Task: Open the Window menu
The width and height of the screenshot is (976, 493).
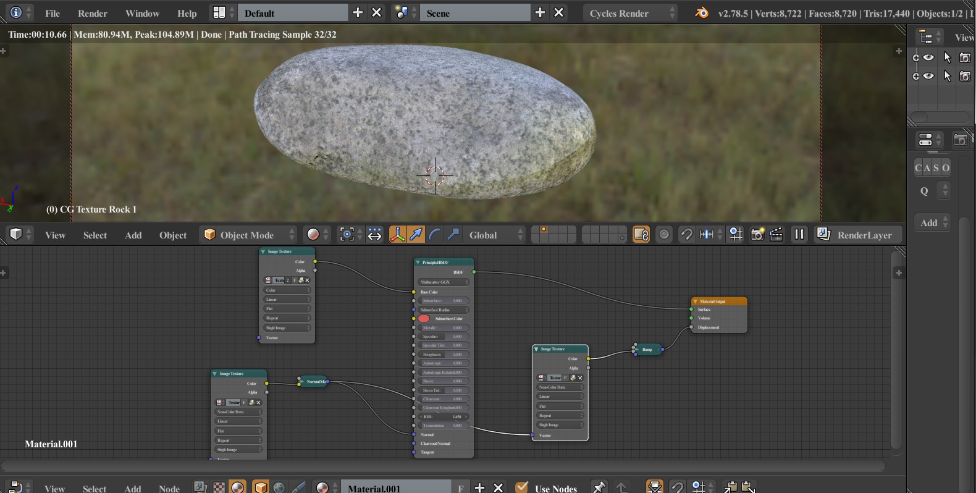Action: pyautogui.click(x=142, y=13)
